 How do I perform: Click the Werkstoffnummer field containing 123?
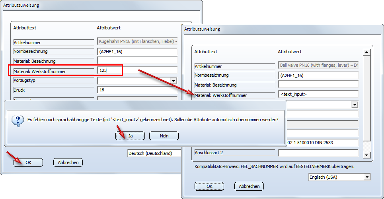coord(137,70)
